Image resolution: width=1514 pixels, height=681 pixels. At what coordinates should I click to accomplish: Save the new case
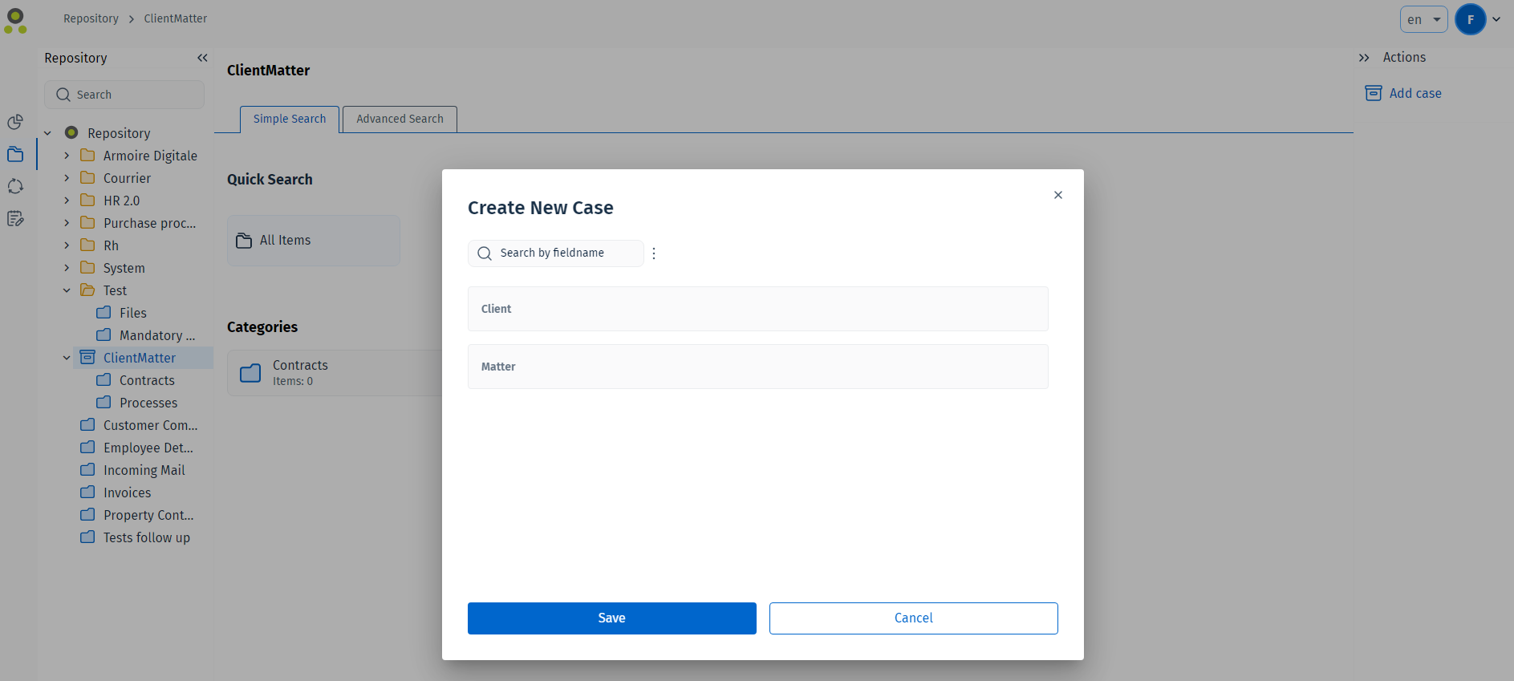click(612, 618)
